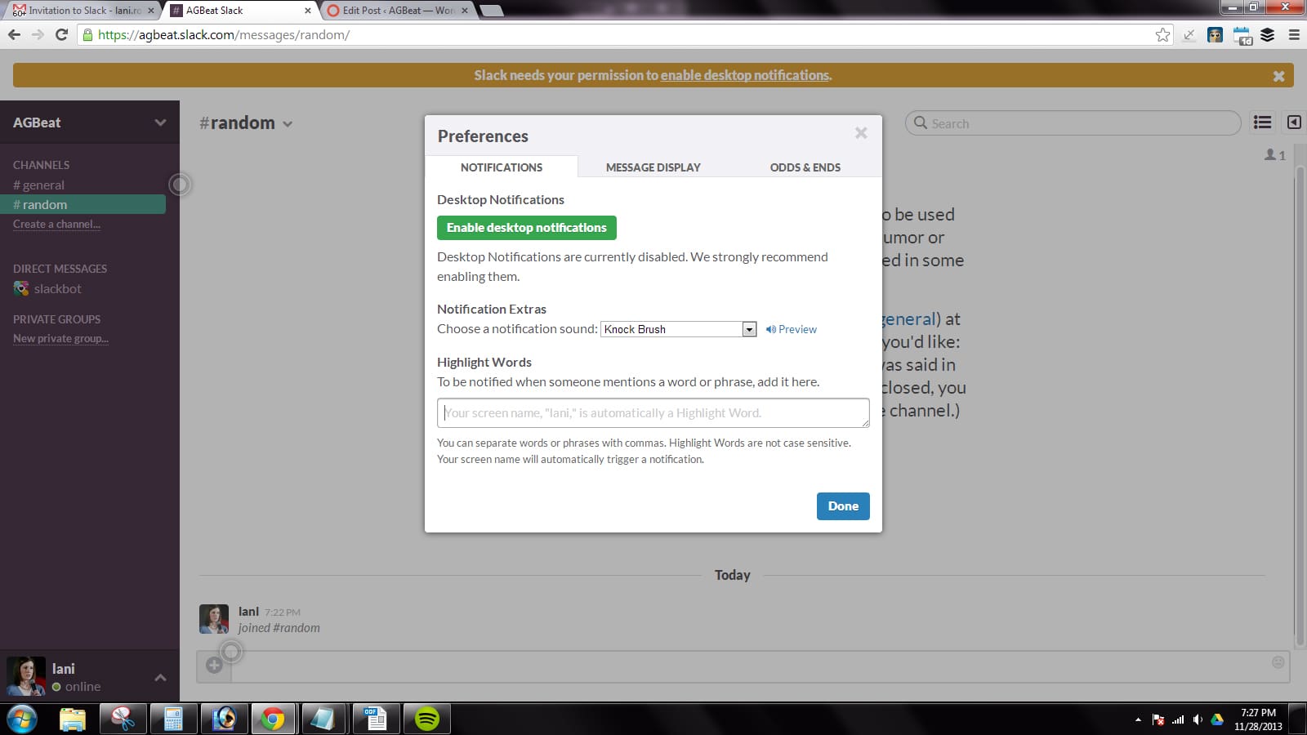Open the AGBeat team menu chevron
1307x735 pixels.
160,122
